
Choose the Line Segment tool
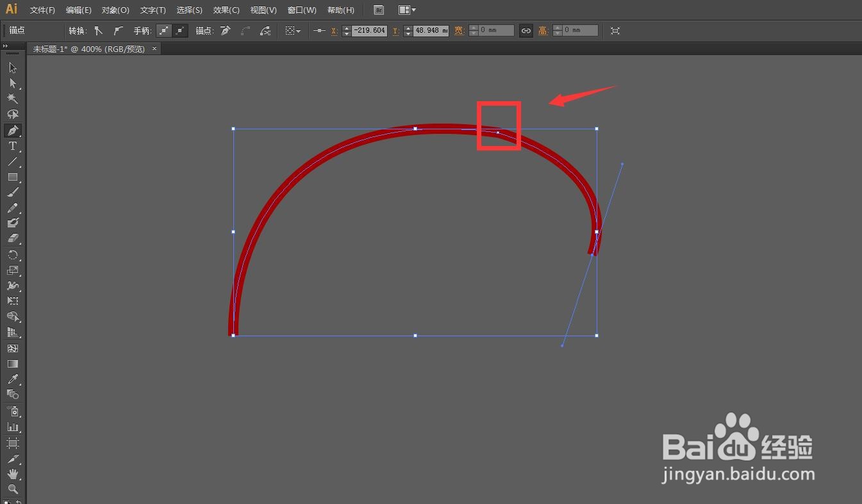(13, 161)
